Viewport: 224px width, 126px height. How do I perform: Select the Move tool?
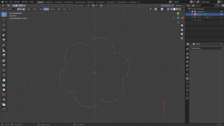click(x=4, y=25)
